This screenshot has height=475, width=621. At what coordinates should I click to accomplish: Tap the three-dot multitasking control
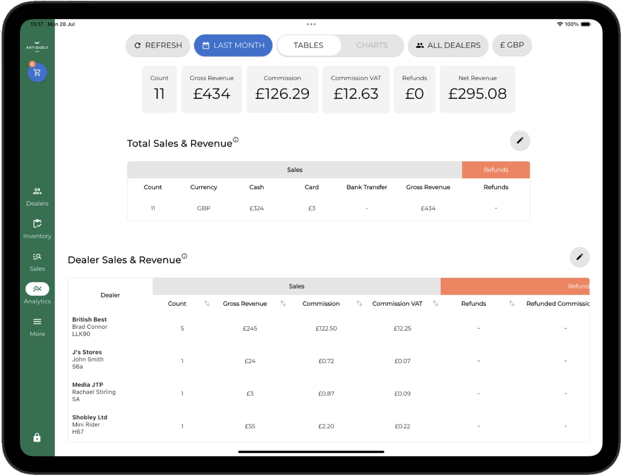(x=311, y=24)
